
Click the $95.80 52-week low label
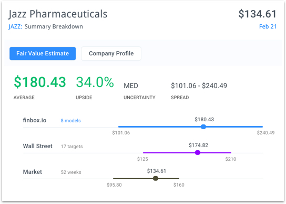114,185
